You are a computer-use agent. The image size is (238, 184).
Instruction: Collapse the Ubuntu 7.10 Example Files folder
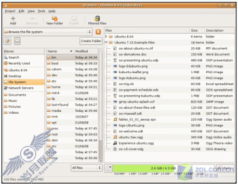106,42
